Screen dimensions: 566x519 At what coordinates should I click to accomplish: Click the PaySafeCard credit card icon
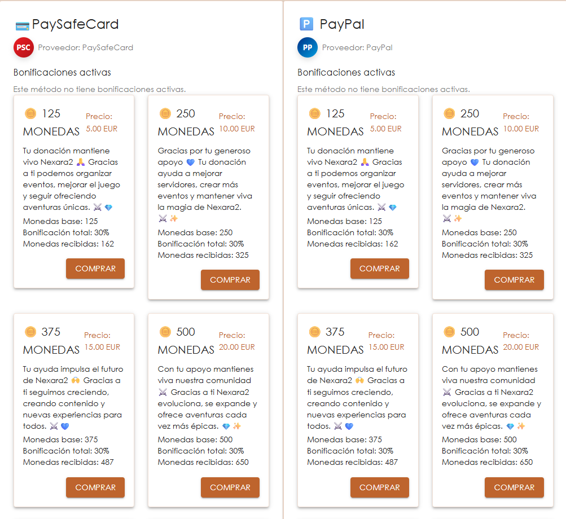pos(22,25)
